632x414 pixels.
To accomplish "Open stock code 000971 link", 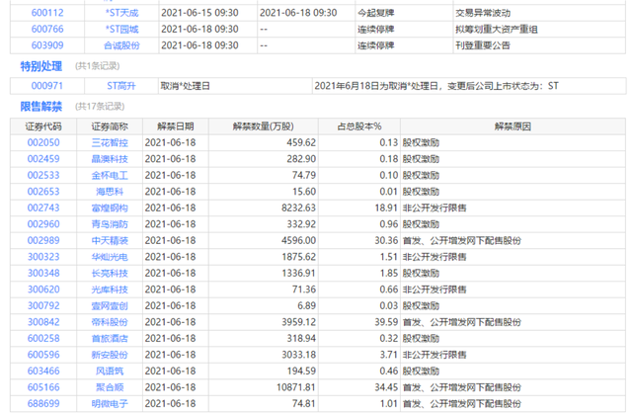I will pyautogui.click(x=47, y=86).
